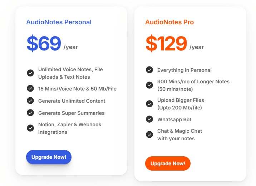This screenshot has width=256, height=186.
Task: Click checkmark beside Generate Unlimited Content
Action: [30, 101]
